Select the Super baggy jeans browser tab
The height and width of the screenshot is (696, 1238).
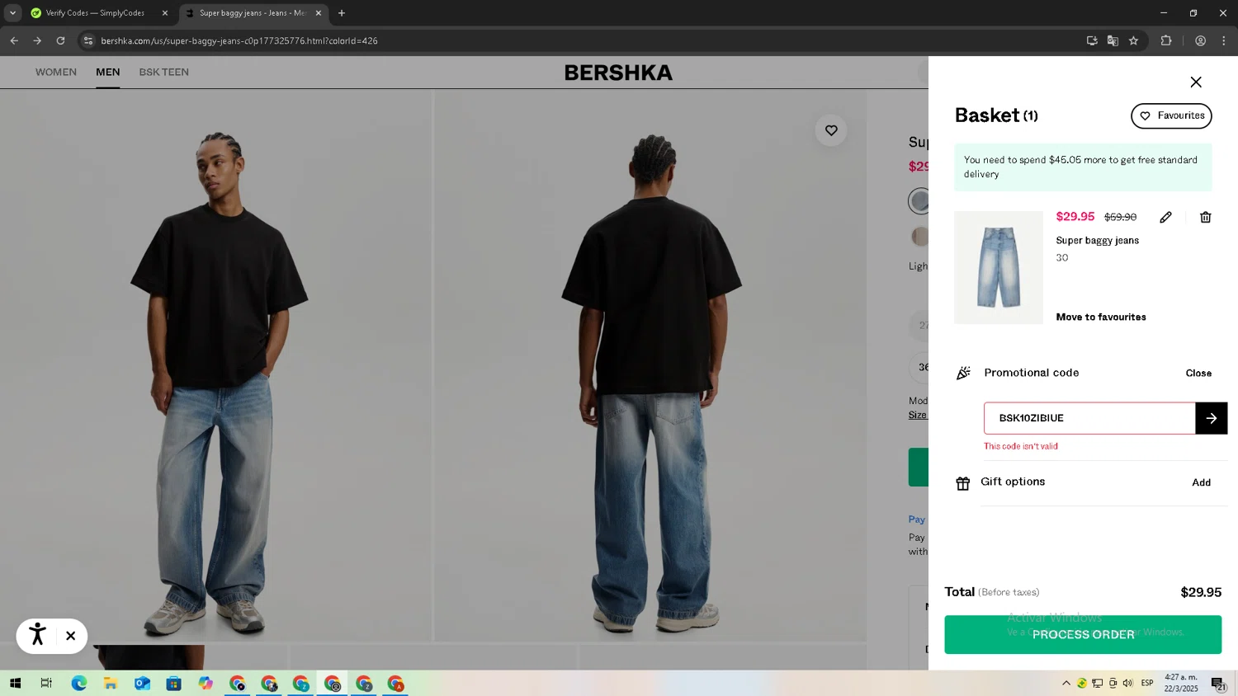click(x=252, y=13)
